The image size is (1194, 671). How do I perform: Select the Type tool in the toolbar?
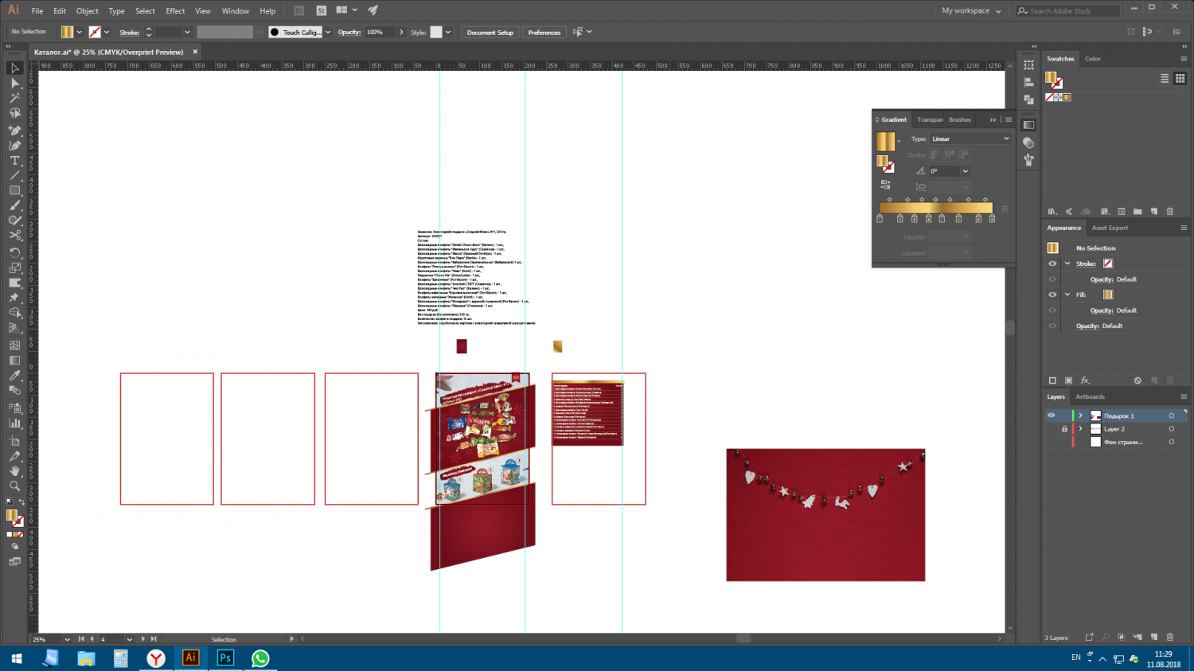14,160
